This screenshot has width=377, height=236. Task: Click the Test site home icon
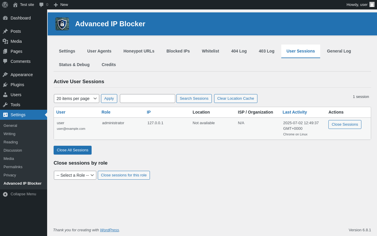click(15, 5)
